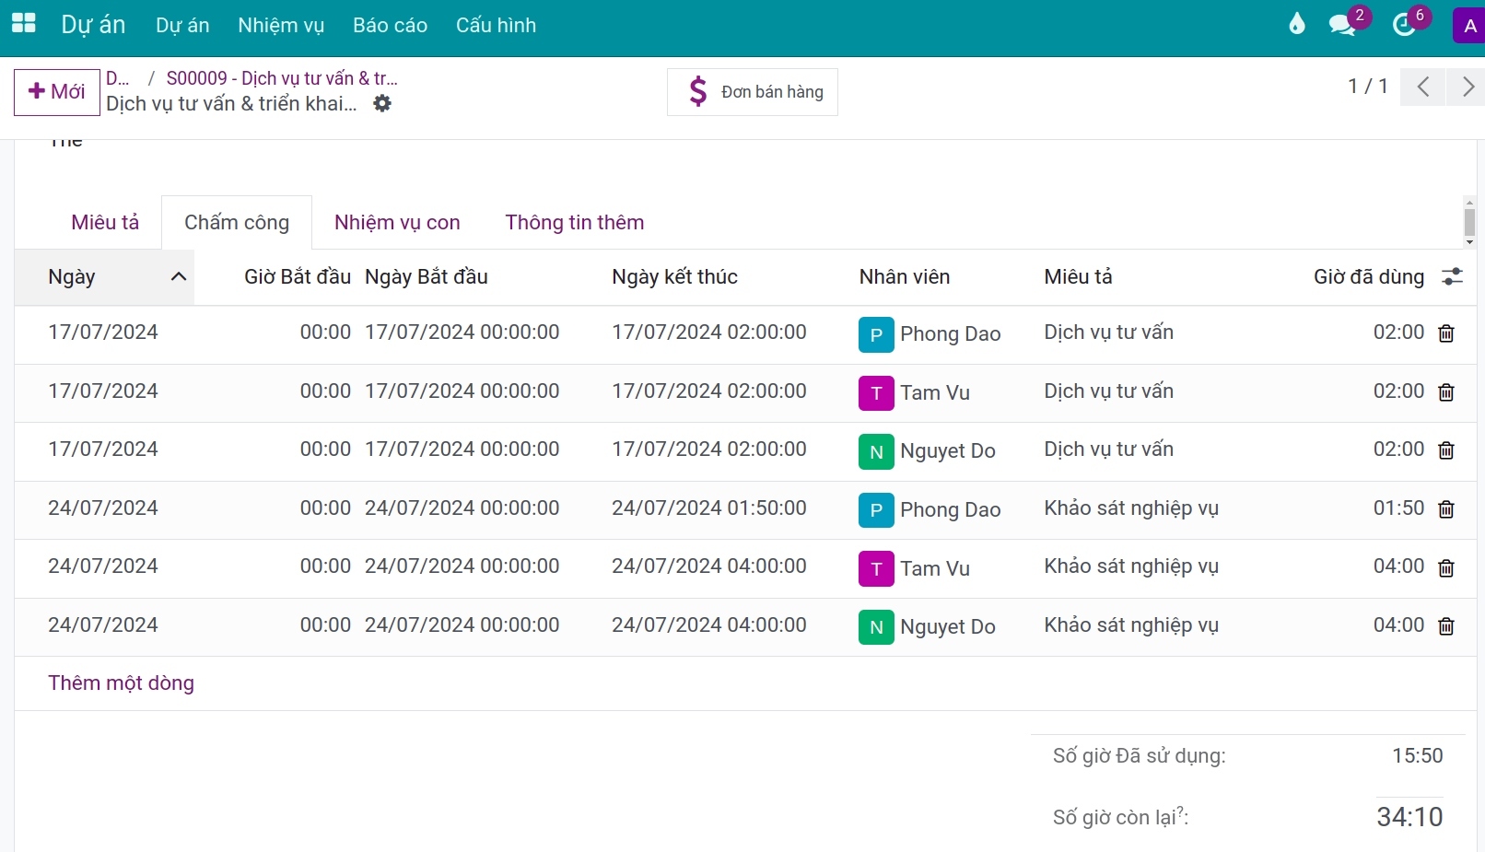1485x852 pixels.
Task: Open the column settings adjust icon
Action: [1452, 276]
